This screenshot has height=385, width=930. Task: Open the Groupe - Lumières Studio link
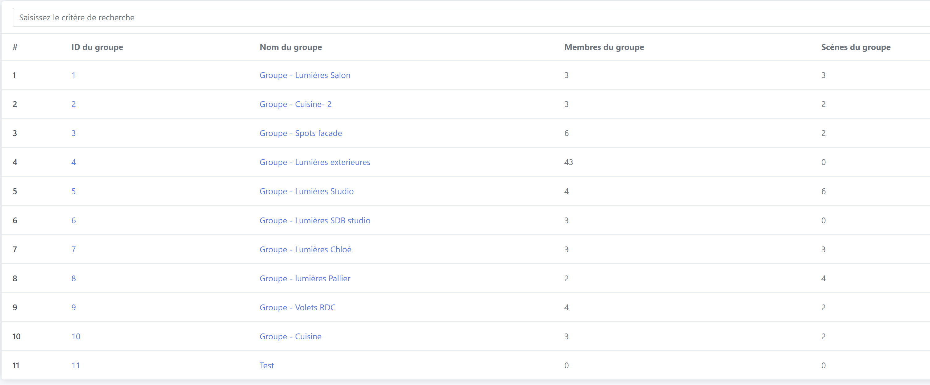(306, 191)
